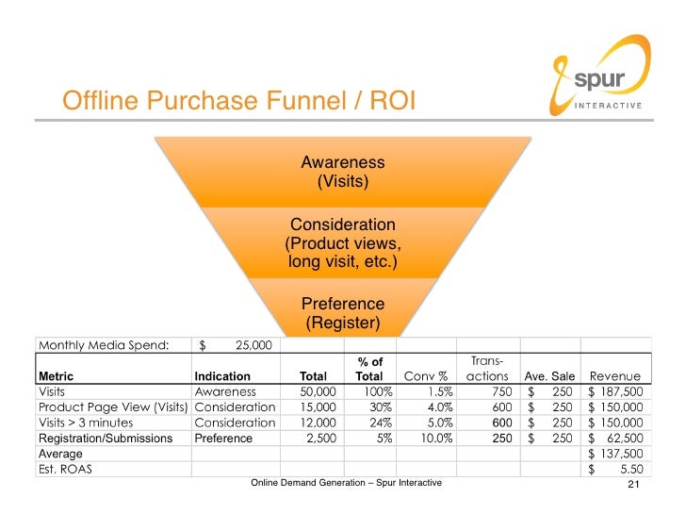The width and height of the screenshot is (686, 531).
Task: Select the Monthly Media Spend label
Action: click(x=104, y=345)
